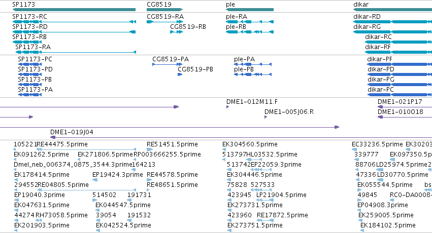Click transcript CG8519-RB feature
Screen dimensions: 432x233
point(176,32)
